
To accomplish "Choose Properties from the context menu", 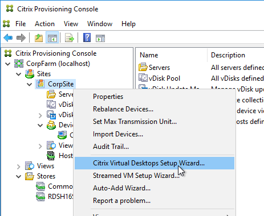I will tap(155, 97).
